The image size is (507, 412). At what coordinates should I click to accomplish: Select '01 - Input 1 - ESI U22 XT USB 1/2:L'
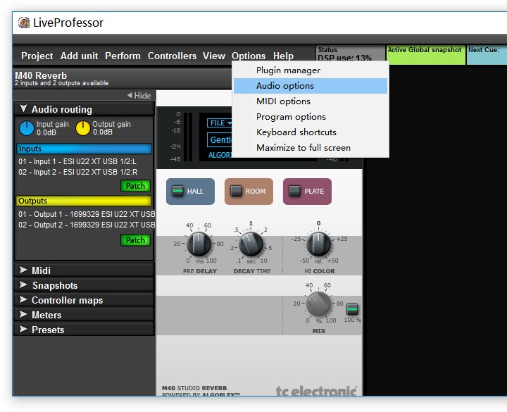click(x=77, y=161)
